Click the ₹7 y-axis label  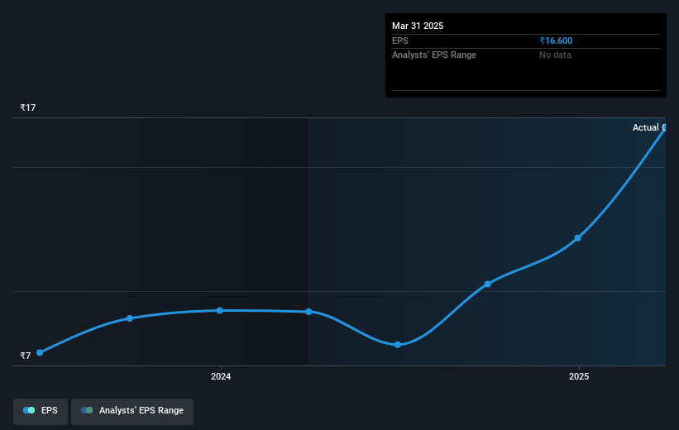click(x=26, y=356)
